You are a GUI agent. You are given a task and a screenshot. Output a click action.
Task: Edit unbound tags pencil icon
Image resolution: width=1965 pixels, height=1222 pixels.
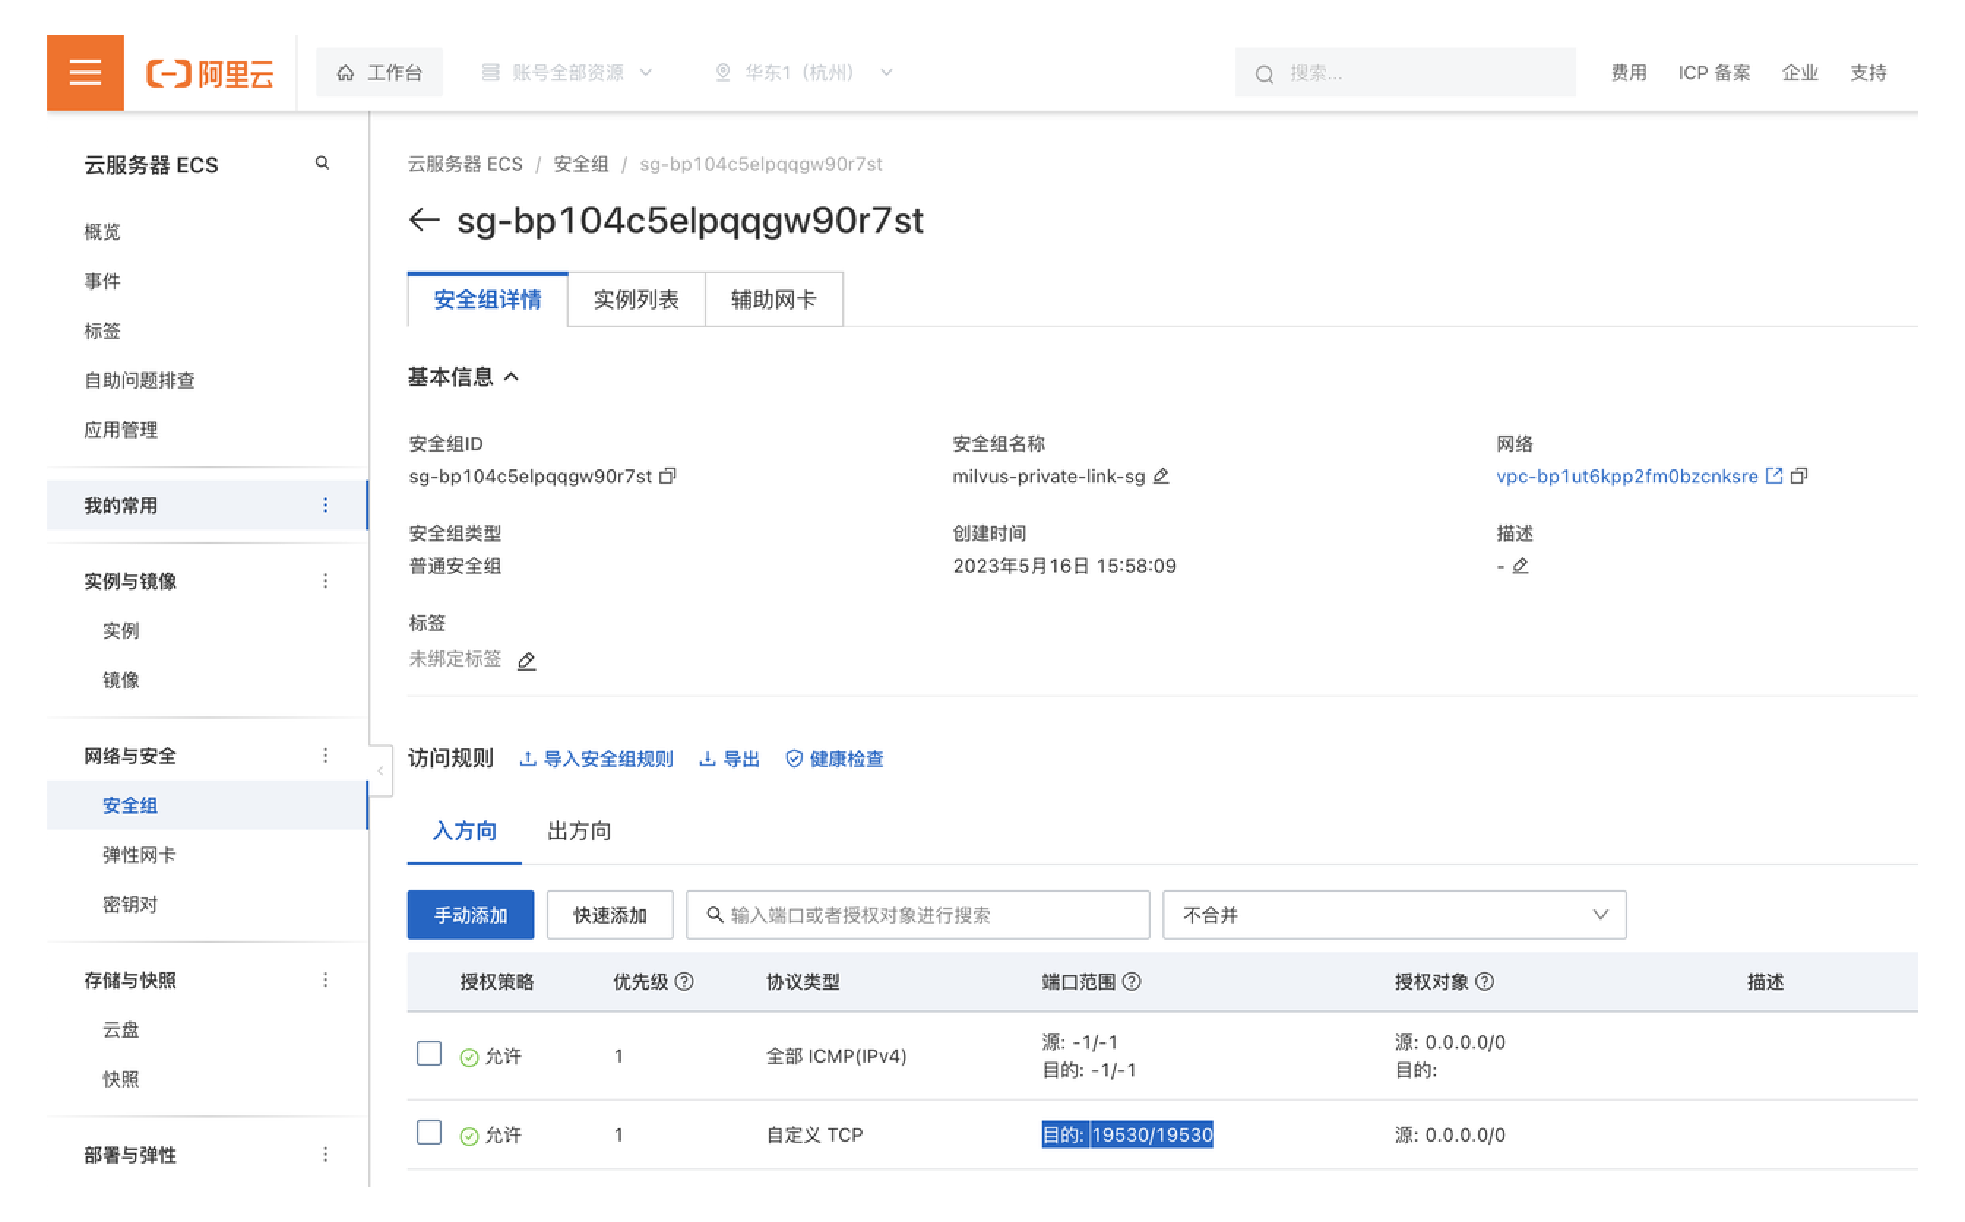pos(526,661)
